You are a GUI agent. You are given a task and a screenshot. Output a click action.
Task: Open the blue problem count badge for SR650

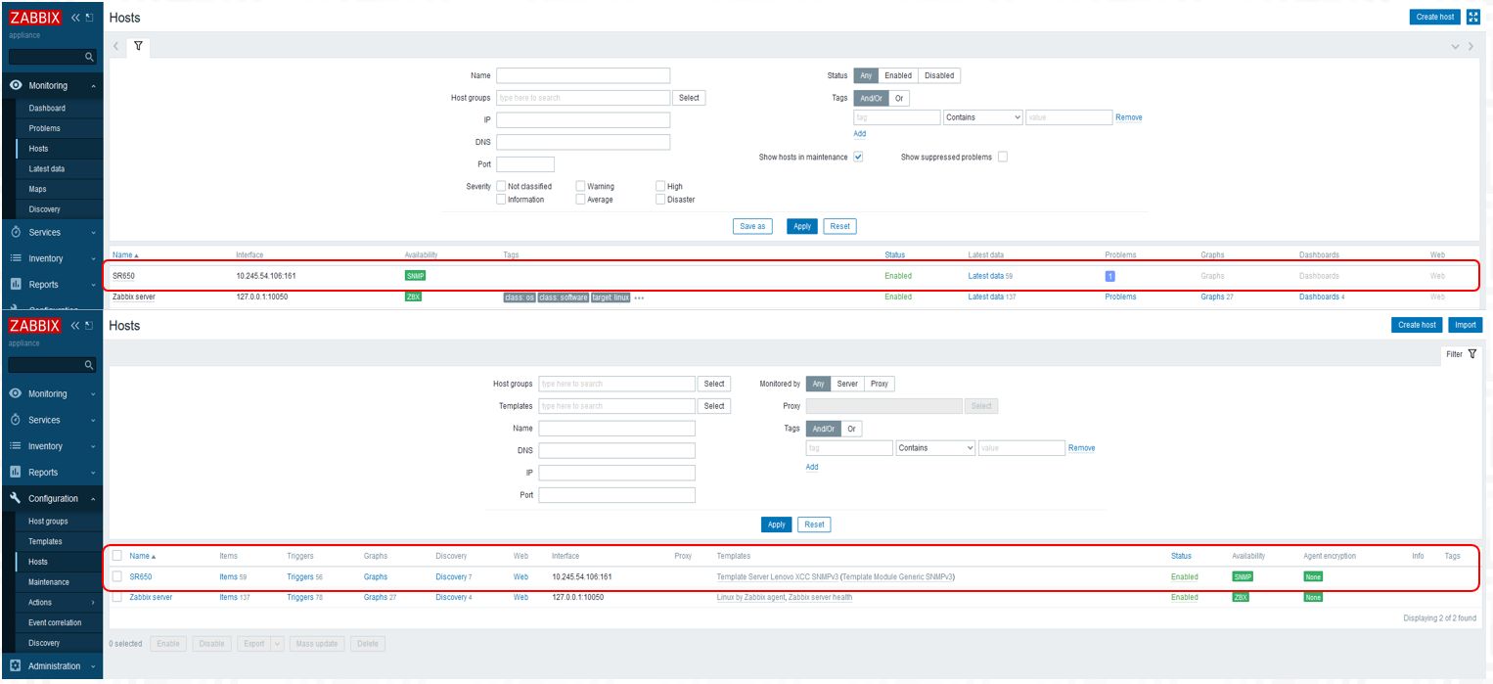coord(1110,276)
